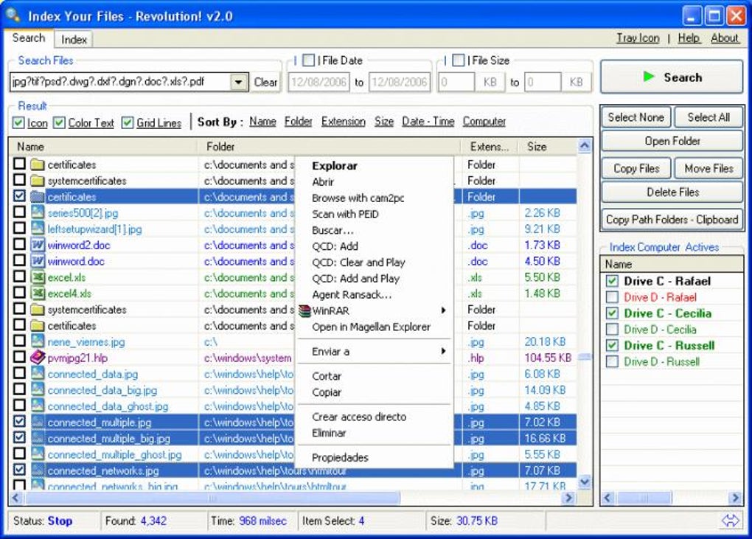Disable the Grid Lines checkbox
Screen dimensions: 752x539
[127, 122]
